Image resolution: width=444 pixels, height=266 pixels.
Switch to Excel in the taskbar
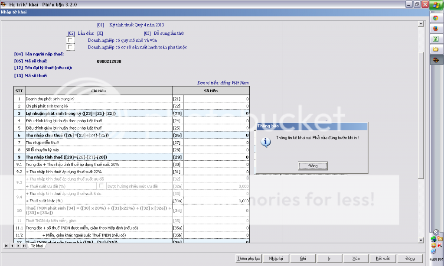coord(435,39)
